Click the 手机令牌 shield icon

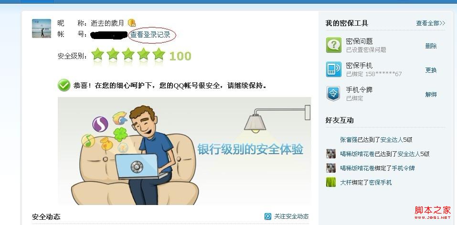click(x=333, y=94)
